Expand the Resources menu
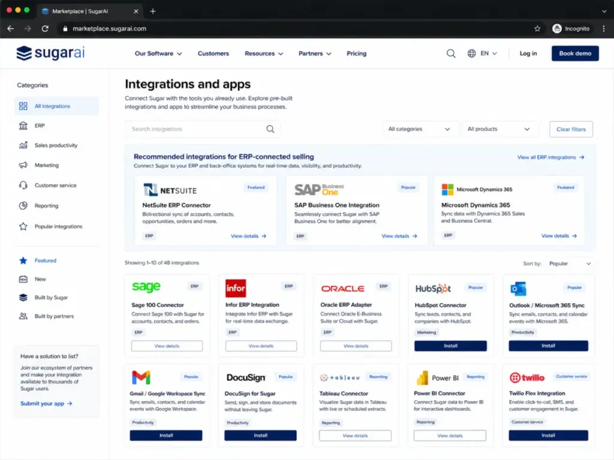614x460 pixels. click(x=264, y=53)
